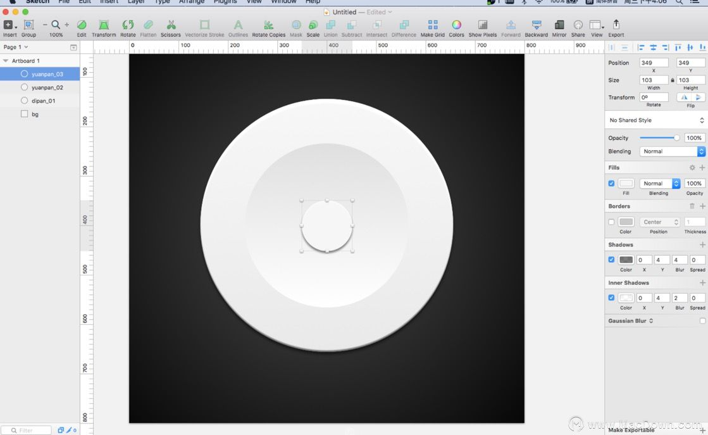Screen dimensions: 708x435
Task: Click the Export toolbar icon
Action: click(616, 28)
